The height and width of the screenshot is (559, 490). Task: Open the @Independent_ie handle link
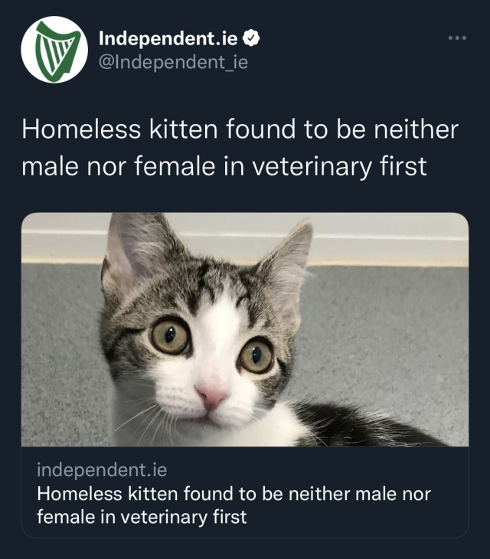(173, 62)
